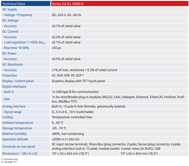The height and width of the screenshot is (166, 189).
Task: Click 'Terminals on rear panel' label
Action: pos(19,146)
